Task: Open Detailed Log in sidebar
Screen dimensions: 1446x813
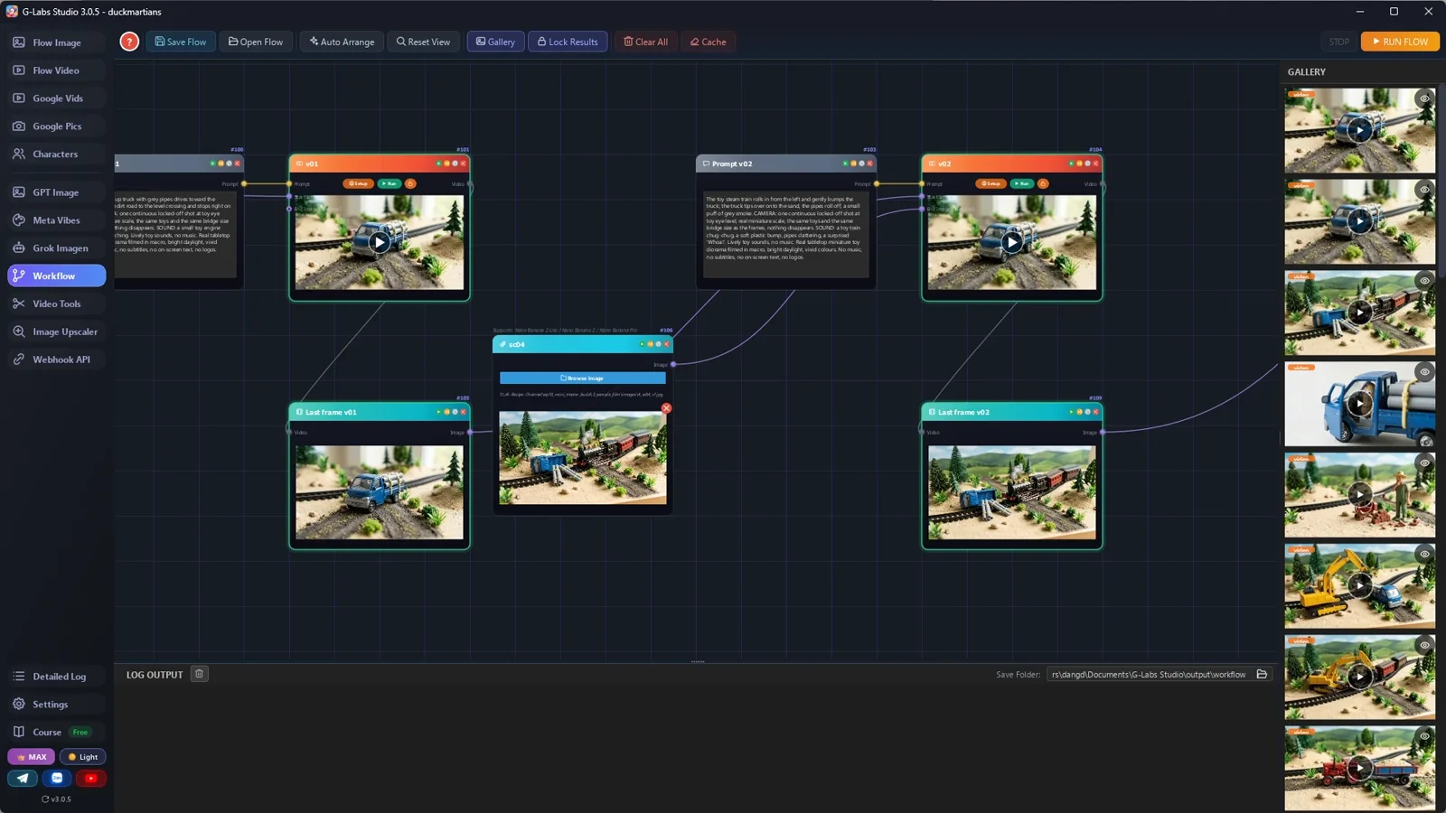Action: (56, 677)
